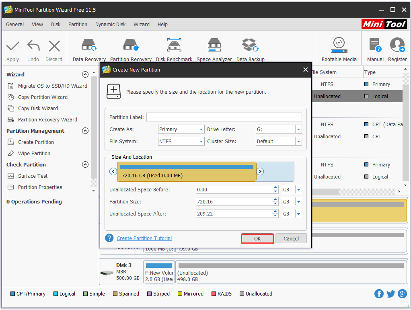The width and height of the screenshot is (411, 310).
Task: Click the Unallocated Space After value field
Action: point(234,214)
